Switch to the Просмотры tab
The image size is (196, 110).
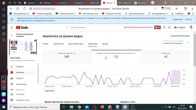pyautogui.click(x=58, y=44)
